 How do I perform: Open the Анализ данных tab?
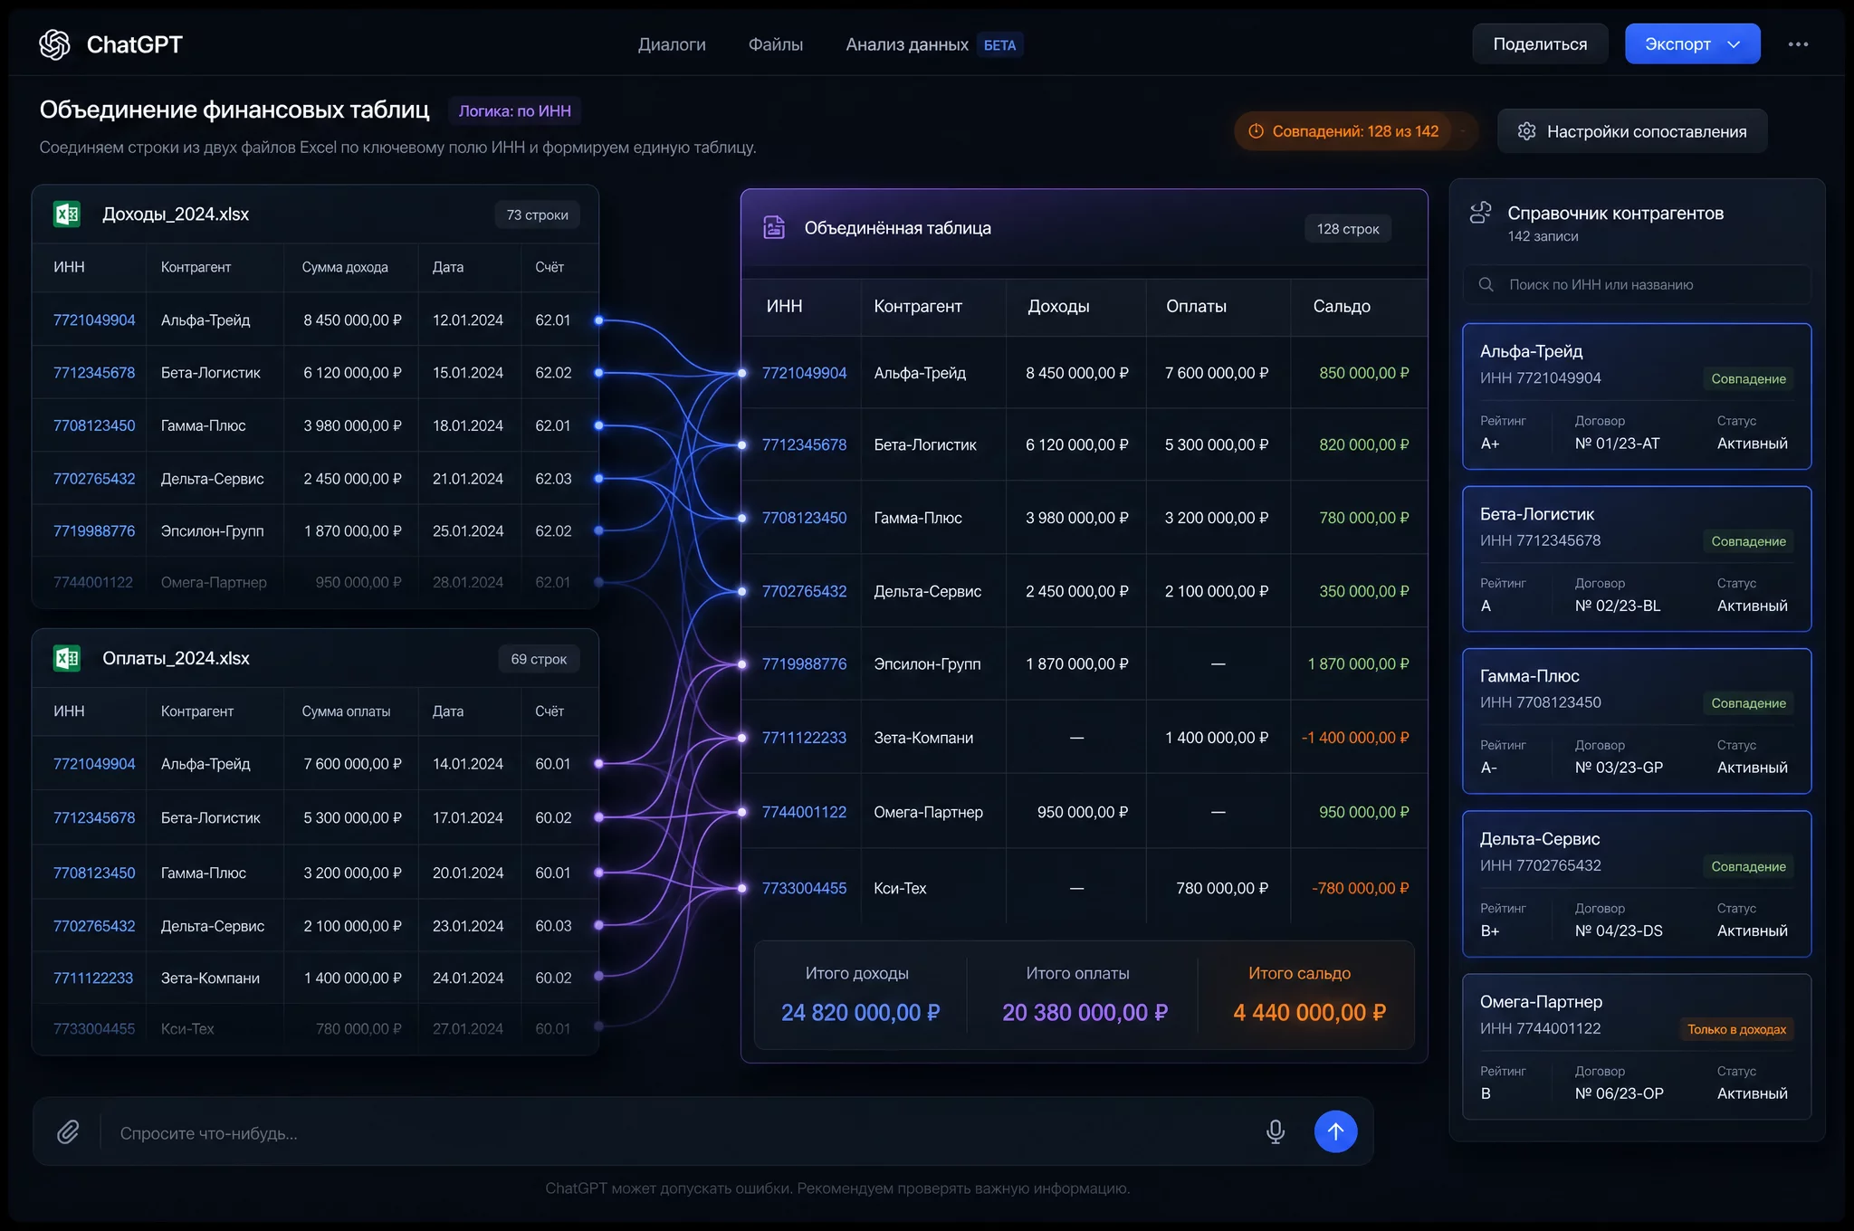pyautogui.click(x=907, y=44)
